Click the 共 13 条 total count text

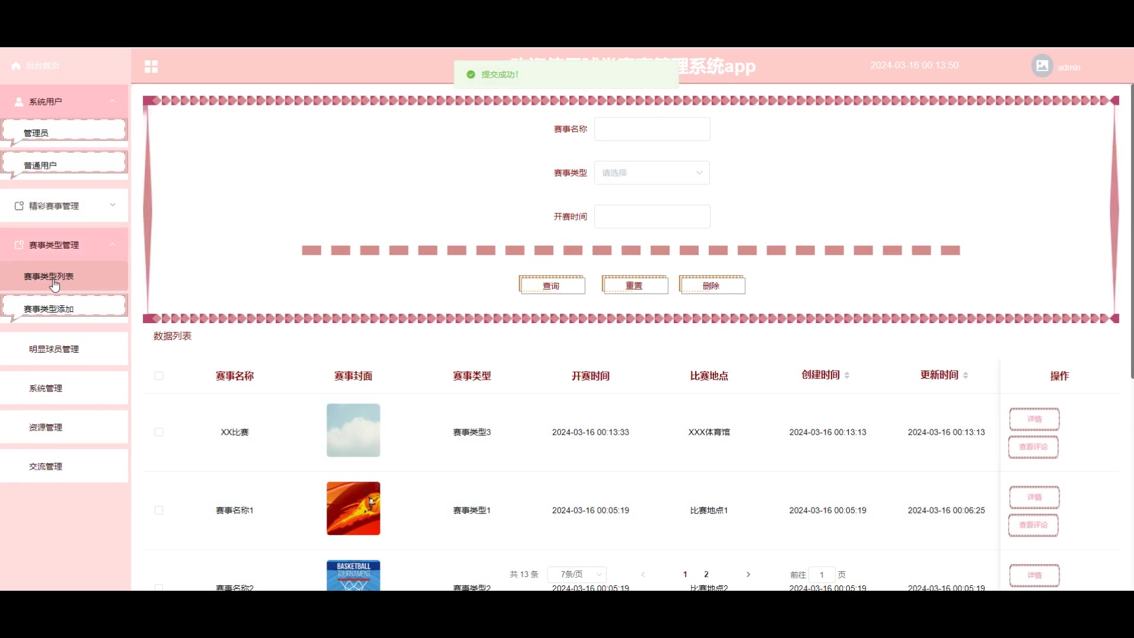524,574
